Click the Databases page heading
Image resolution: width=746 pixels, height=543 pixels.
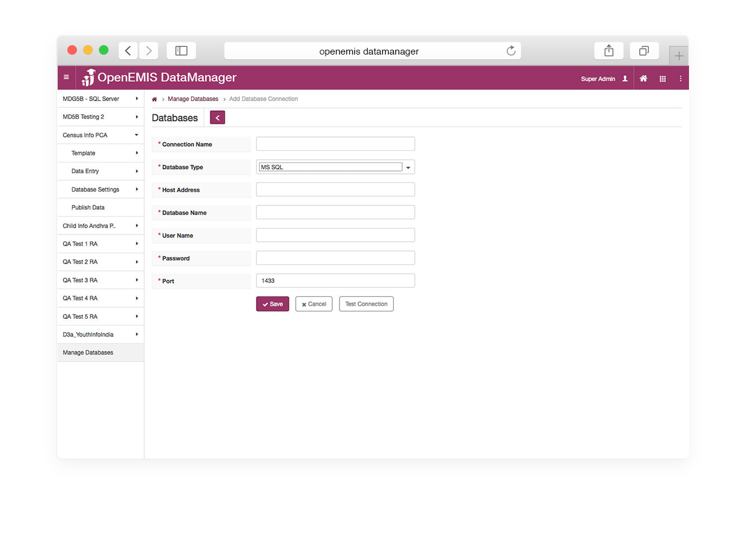[175, 118]
